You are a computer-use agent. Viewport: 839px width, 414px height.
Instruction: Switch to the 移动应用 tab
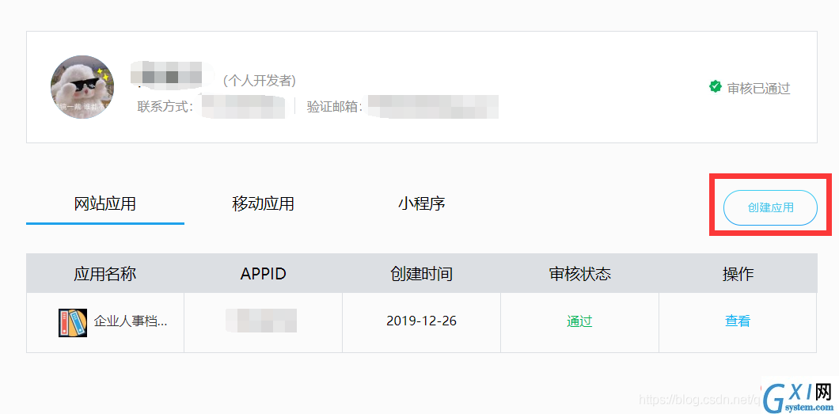click(264, 203)
